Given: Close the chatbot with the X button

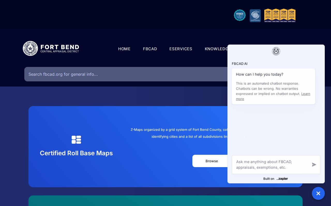Looking at the screenshot, I should pos(318,193).
